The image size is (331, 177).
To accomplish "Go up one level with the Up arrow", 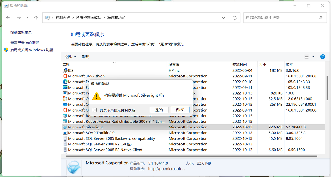I will (36, 18).
